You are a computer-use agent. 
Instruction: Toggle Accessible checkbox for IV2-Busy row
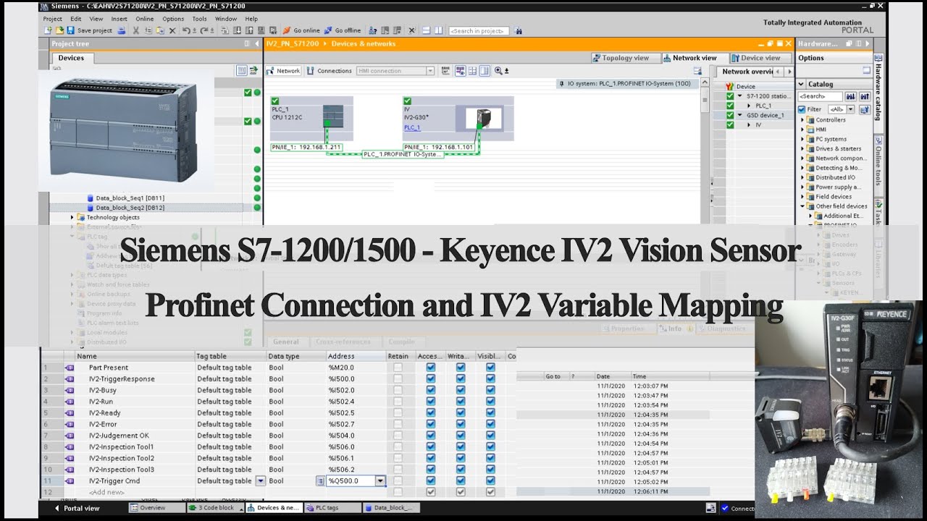[431, 390]
